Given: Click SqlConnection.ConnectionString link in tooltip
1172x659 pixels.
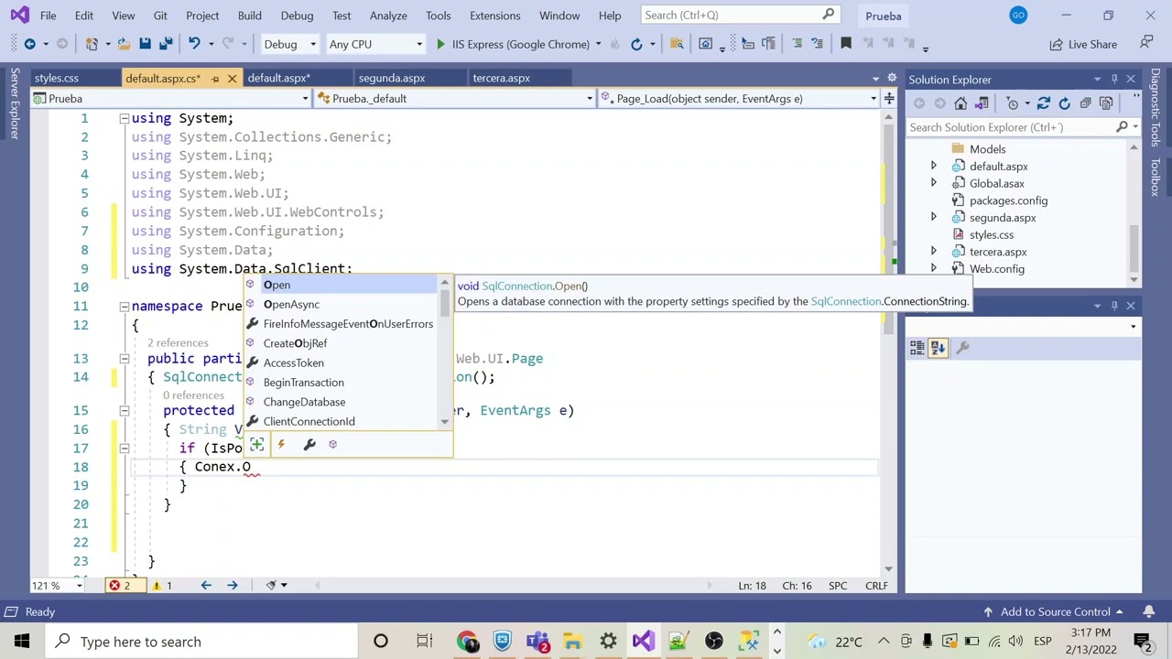Looking at the screenshot, I should pyautogui.click(x=889, y=301).
